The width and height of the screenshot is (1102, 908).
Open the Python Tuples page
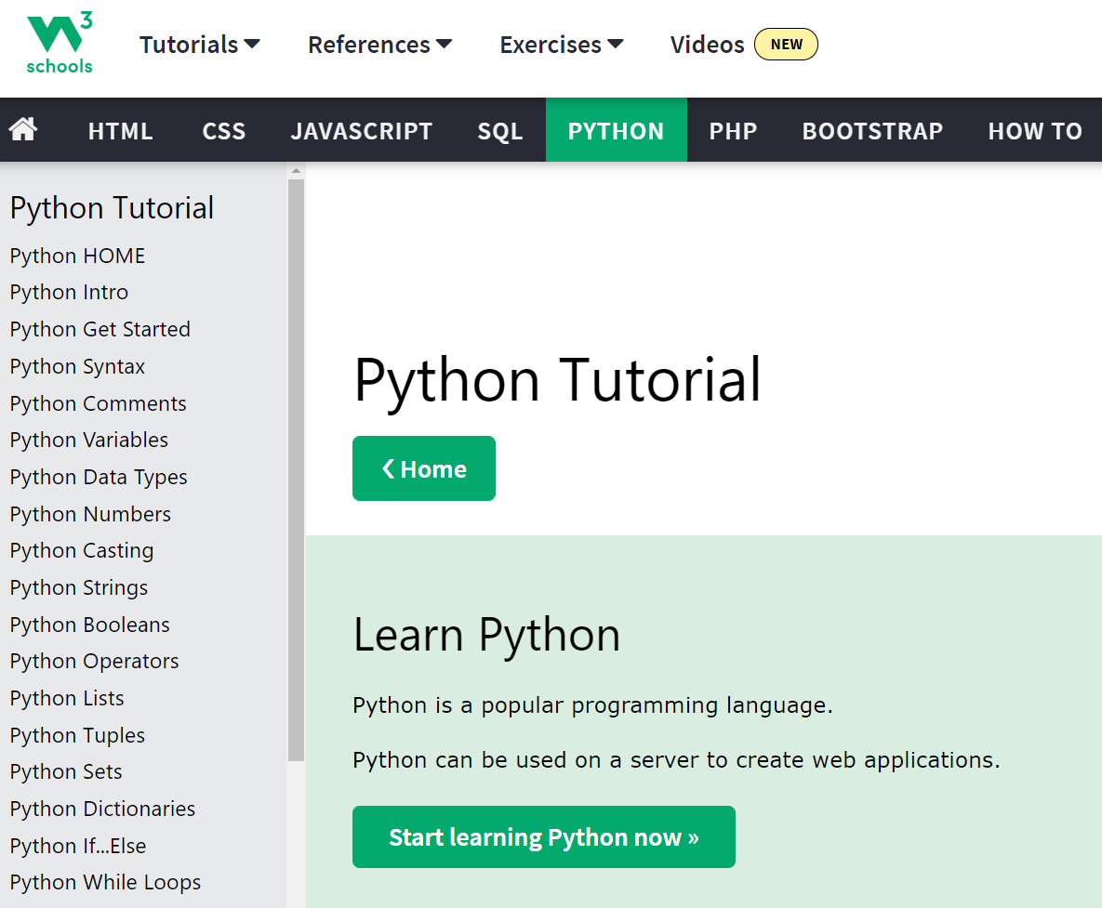(x=77, y=735)
